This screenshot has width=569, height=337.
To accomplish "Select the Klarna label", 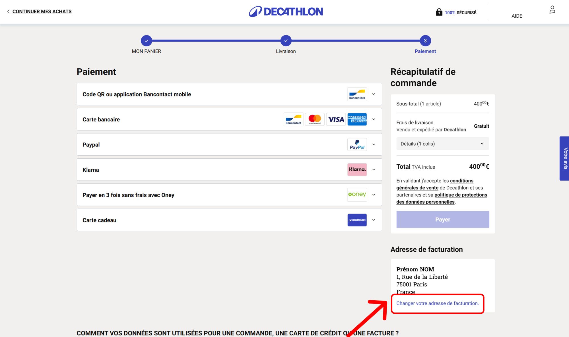I will [91, 170].
